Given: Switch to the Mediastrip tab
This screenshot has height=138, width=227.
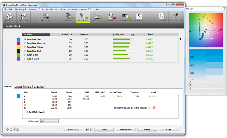Looking at the screenshot, I should pyautogui.click(x=39, y=87).
